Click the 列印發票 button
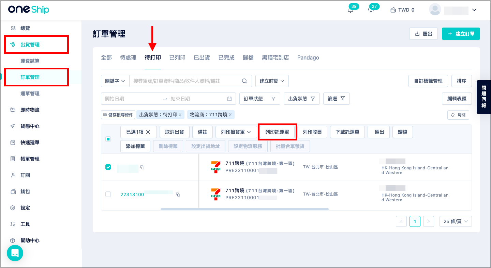 (x=312, y=132)
